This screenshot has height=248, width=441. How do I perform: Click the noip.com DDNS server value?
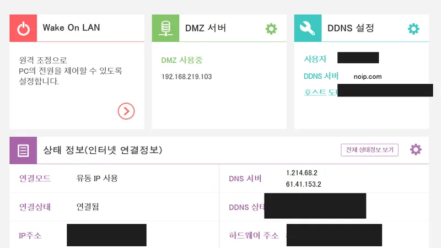pyautogui.click(x=368, y=77)
